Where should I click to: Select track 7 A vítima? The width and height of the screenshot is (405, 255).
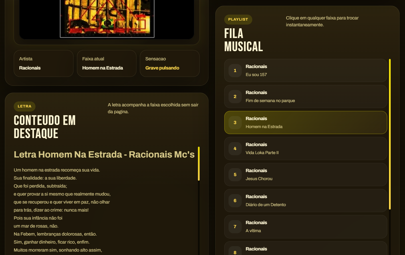pyautogui.click(x=305, y=227)
